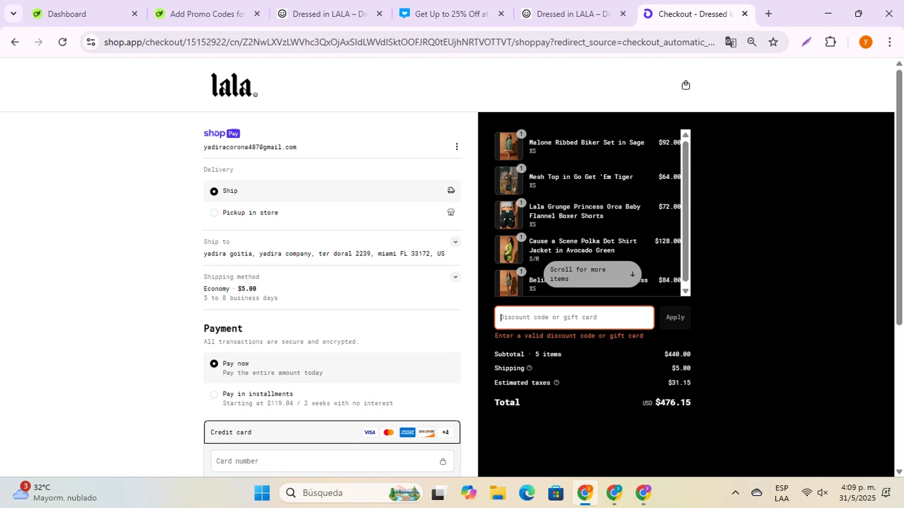Open the tab search dropdown arrow
904x508 pixels.
coord(13,14)
